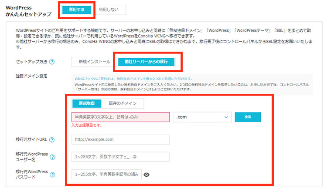This screenshot has height=188, width=327.
Task: Focus the 移行元WordPress ユーザー名 field
Action: tap(120, 157)
